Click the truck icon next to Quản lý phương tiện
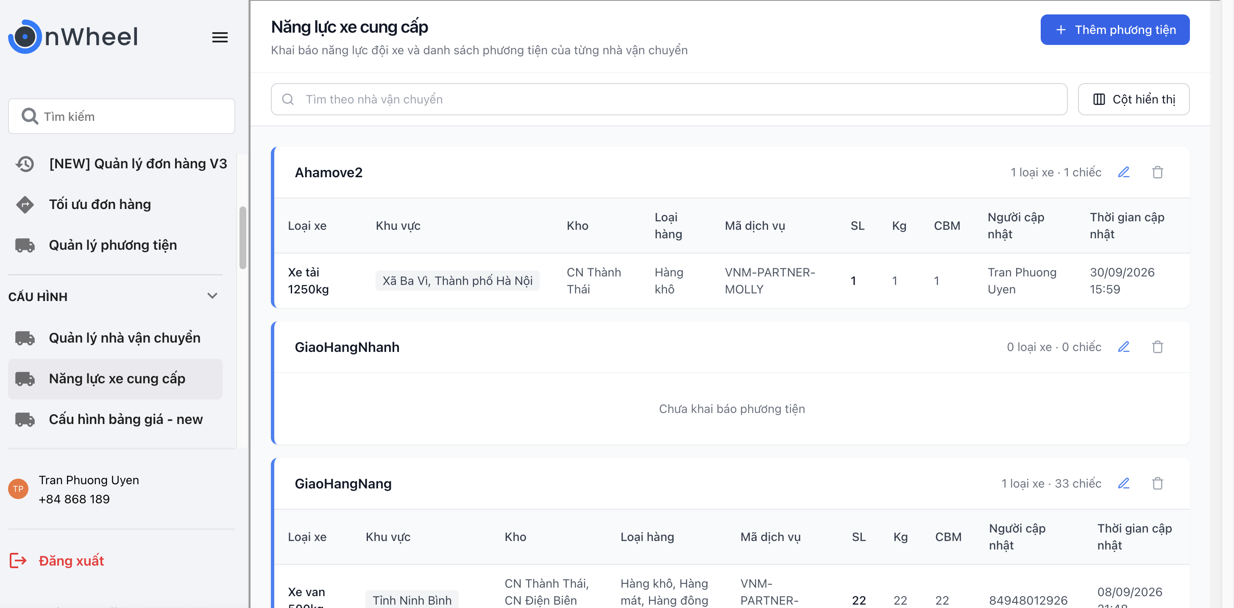Screen dimensions: 1234x608 pos(25,245)
